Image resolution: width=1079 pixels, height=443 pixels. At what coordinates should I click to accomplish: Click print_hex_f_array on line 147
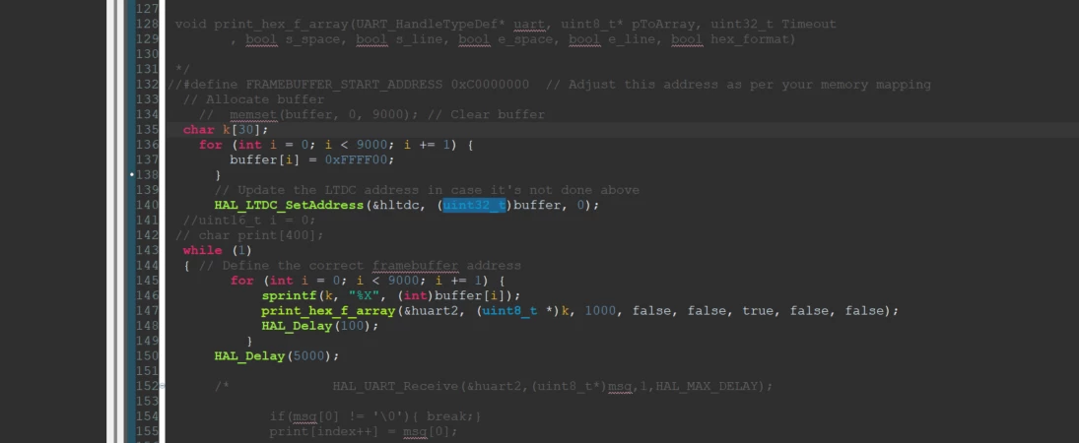point(329,311)
